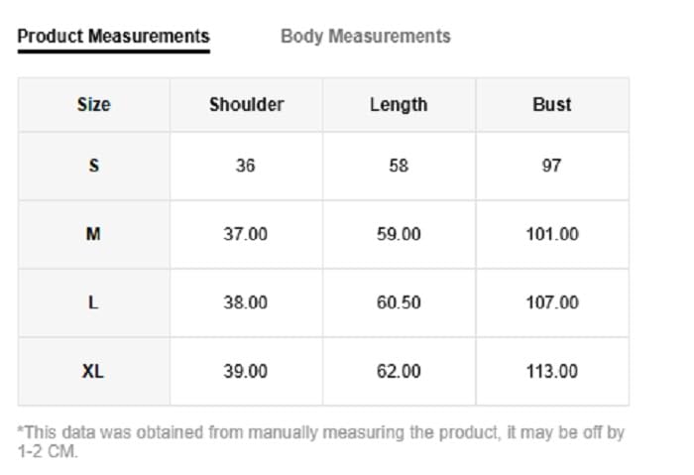Click the Size column header
This screenshot has width=694, height=475.
pyautogui.click(x=93, y=104)
